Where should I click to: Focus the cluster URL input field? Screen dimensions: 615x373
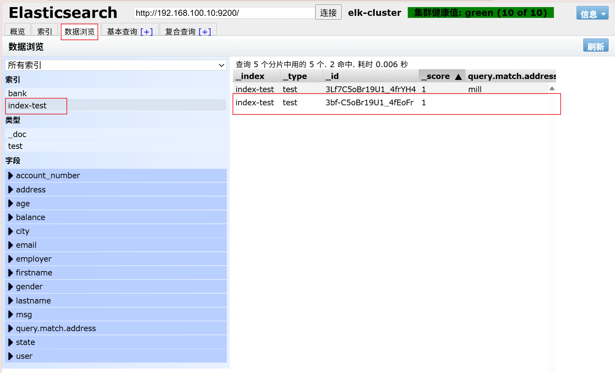click(224, 13)
